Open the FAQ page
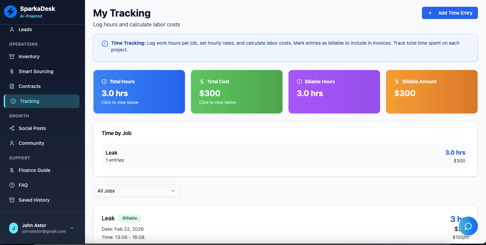 point(42,185)
